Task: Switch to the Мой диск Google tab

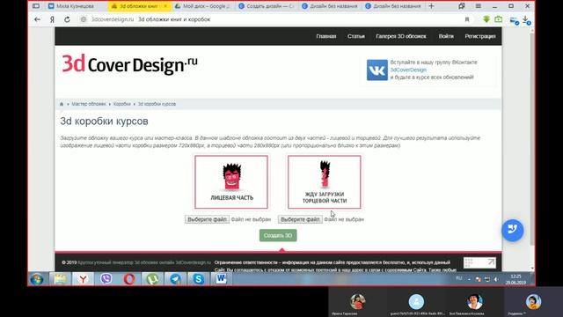Action: pyautogui.click(x=202, y=6)
